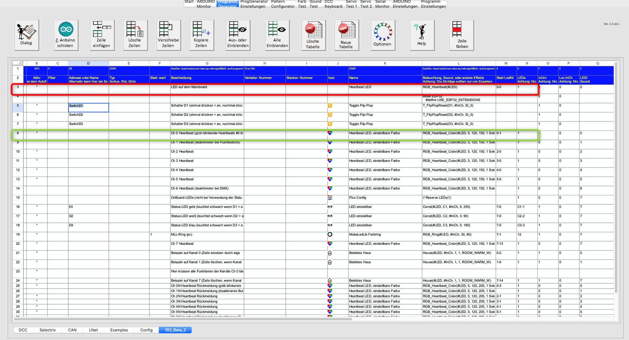Open the Examples sheet tab
The width and height of the screenshot is (629, 340).
pyautogui.click(x=119, y=330)
